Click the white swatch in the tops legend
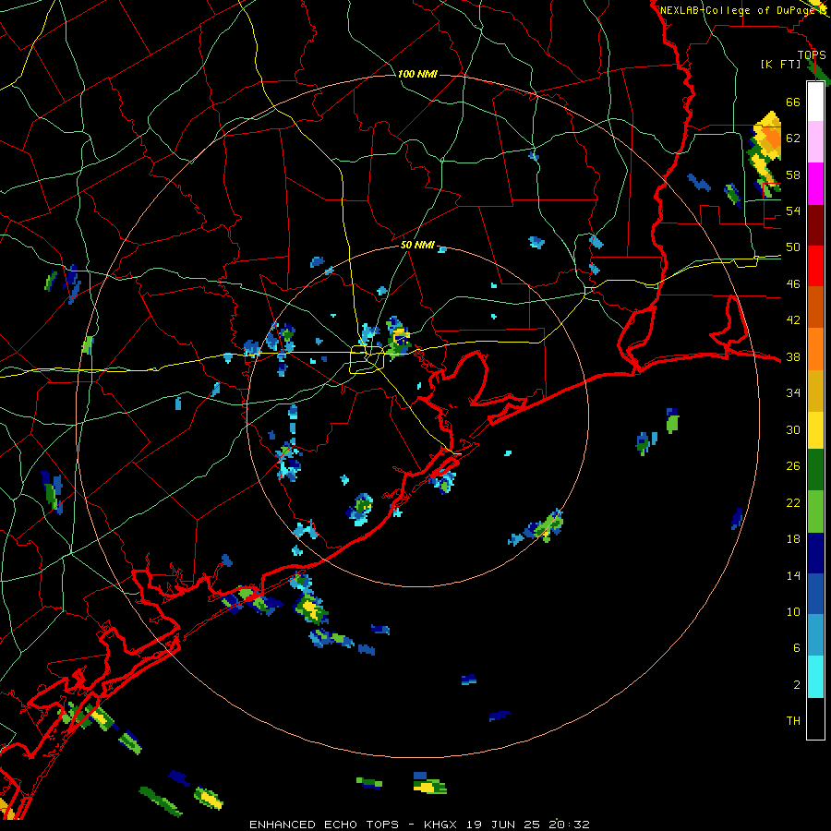This screenshot has width=831, height=831. click(815, 102)
